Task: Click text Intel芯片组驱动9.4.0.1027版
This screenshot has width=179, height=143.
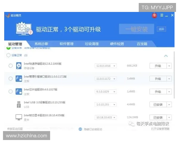Action: (41, 89)
